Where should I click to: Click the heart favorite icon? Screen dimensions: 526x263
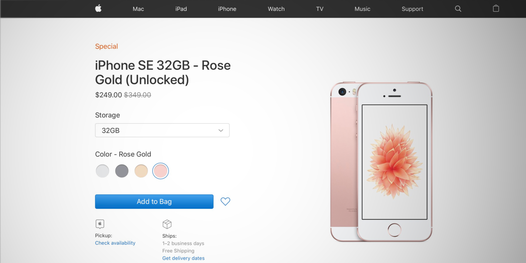[x=225, y=201]
